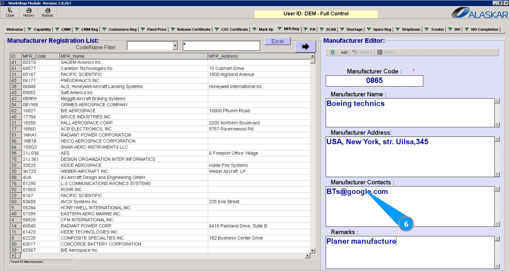509x272 pixels.
Task: Open the StripDown tab
Action: click(408, 29)
